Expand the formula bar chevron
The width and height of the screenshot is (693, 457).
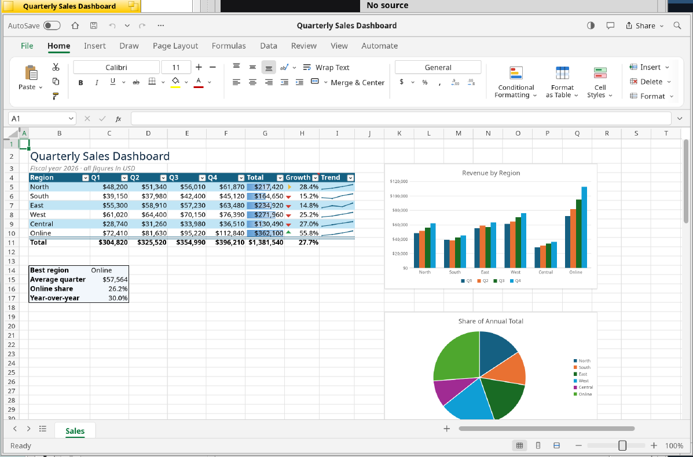680,118
